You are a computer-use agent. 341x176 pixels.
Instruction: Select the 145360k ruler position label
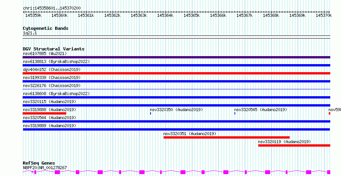pyautogui.click(x=59, y=15)
